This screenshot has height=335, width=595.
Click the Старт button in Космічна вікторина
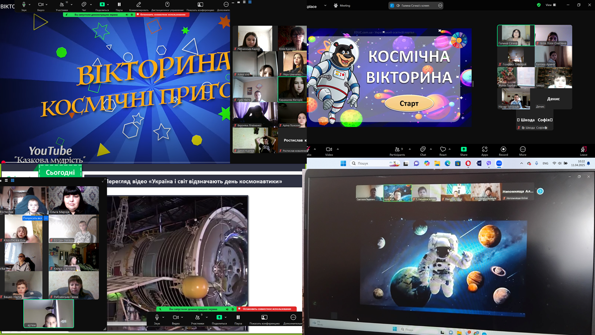click(x=409, y=103)
